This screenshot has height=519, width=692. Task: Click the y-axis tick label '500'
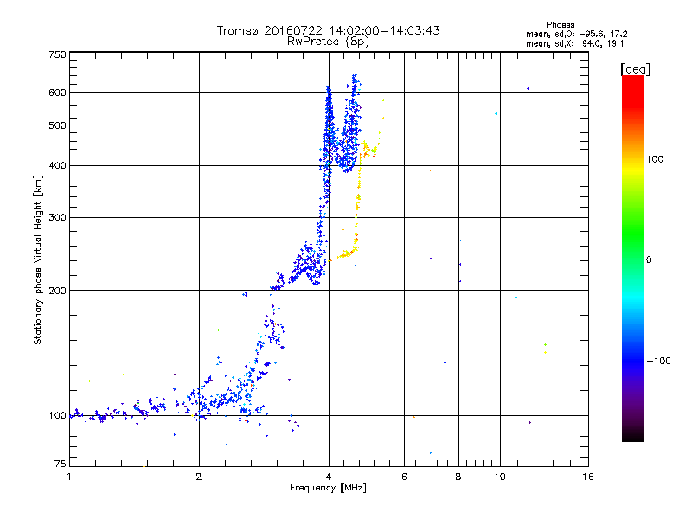pos(58,125)
